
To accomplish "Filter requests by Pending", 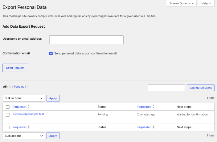I will pyautogui.click(x=19, y=87).
